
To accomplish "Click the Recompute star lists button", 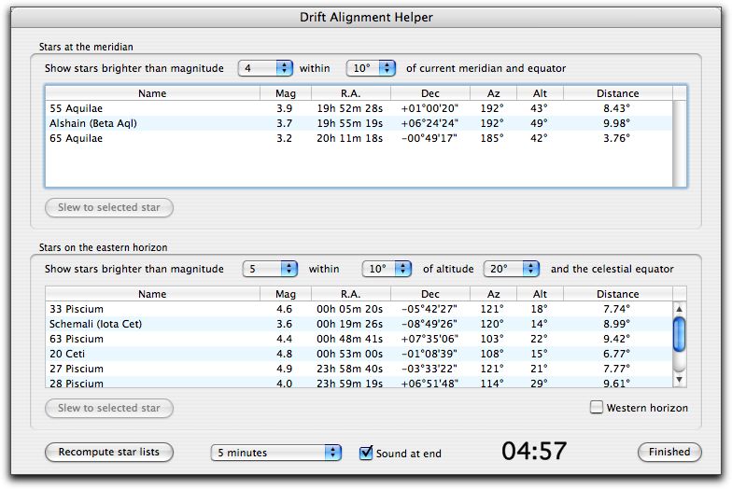I will click(108, 453).
